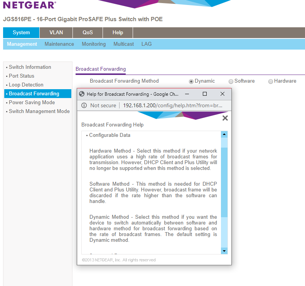Click the help text scrollbar thumb
Screen dimensions: 305x286
[224, 182]
